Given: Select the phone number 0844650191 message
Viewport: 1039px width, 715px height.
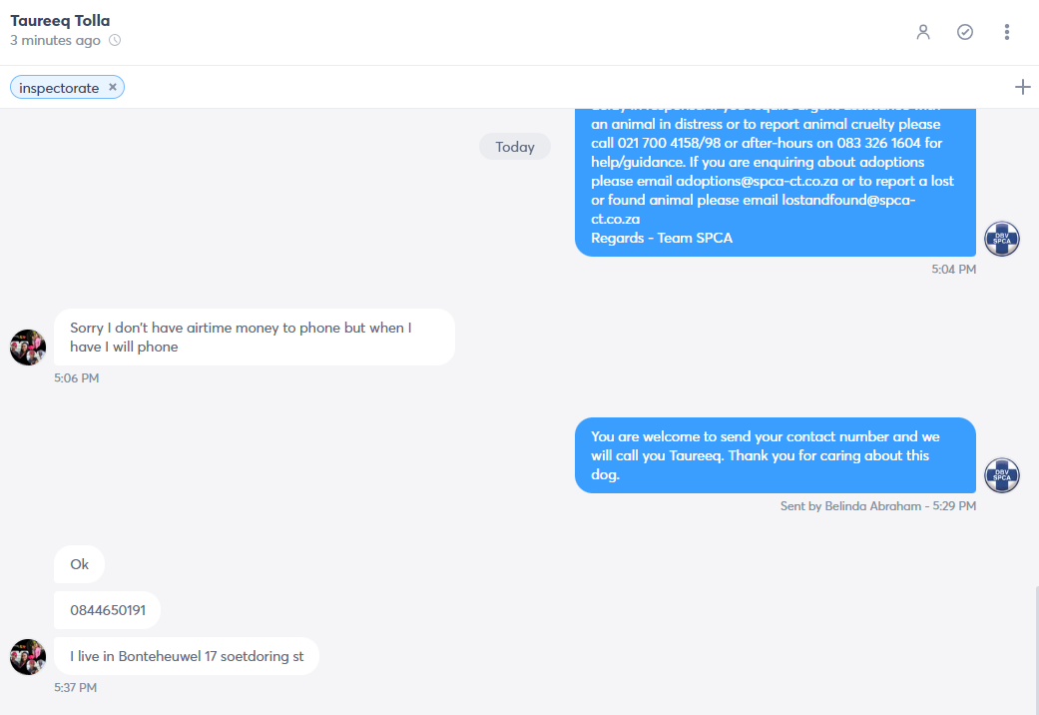Looking at the screenshot, I should (x=108, y=610).
